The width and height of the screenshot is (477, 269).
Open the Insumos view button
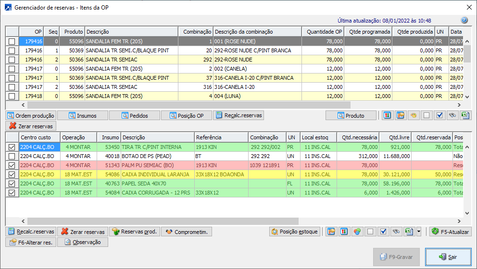click(82, 115)
